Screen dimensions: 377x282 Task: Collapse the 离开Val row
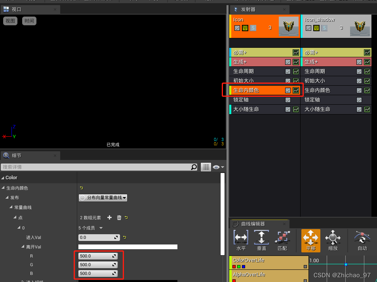pos(23,246)
